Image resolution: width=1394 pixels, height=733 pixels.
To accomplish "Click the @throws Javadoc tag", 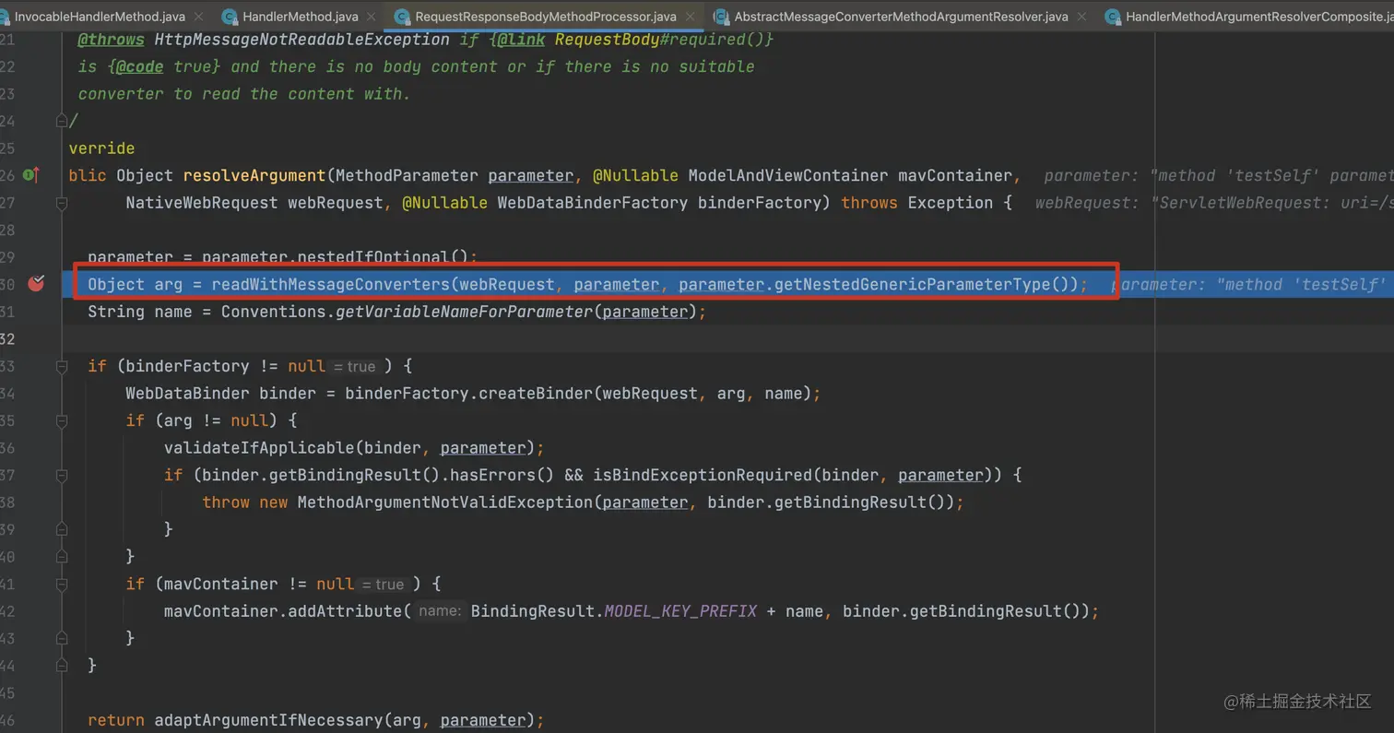I will pos(112,40).
